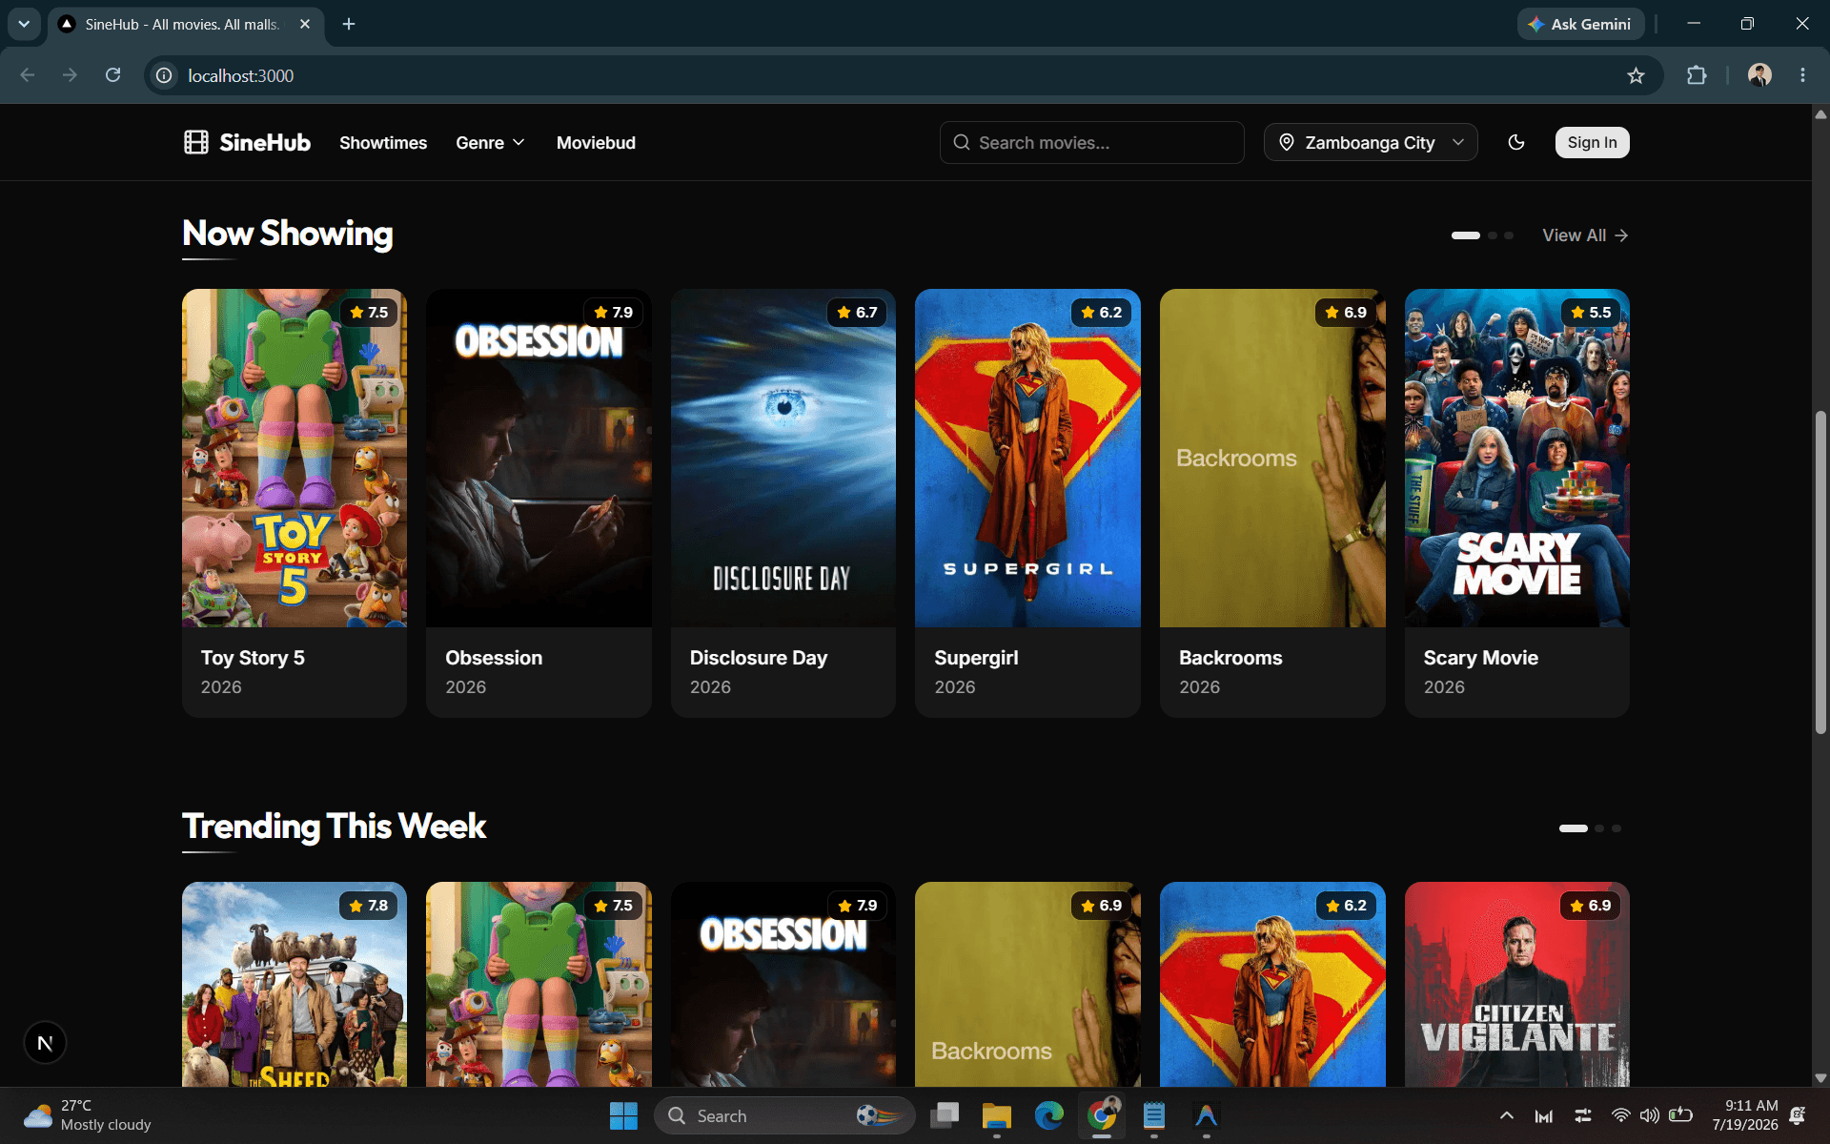The width and height of the screenshot is (1830, 1144).
Task: View site information icon in address bar
Action: pyautogui.click(x=164, y=75)
